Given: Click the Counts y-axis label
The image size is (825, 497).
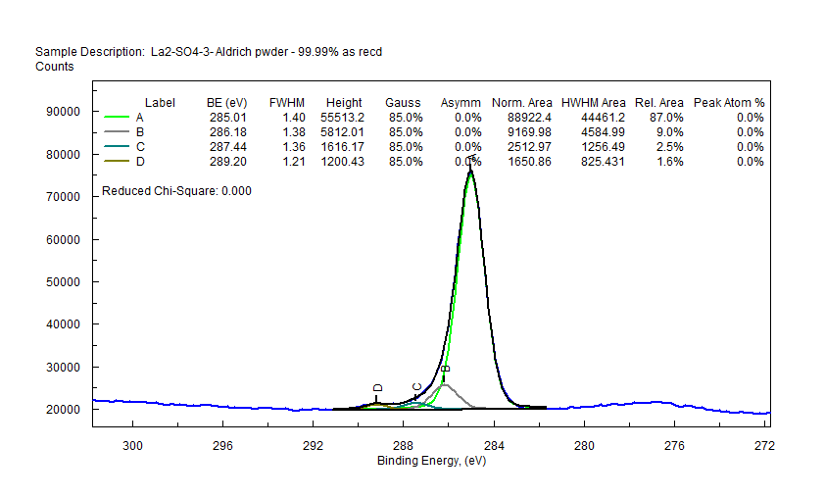Looking at the screenshot, I should (55, 67).
